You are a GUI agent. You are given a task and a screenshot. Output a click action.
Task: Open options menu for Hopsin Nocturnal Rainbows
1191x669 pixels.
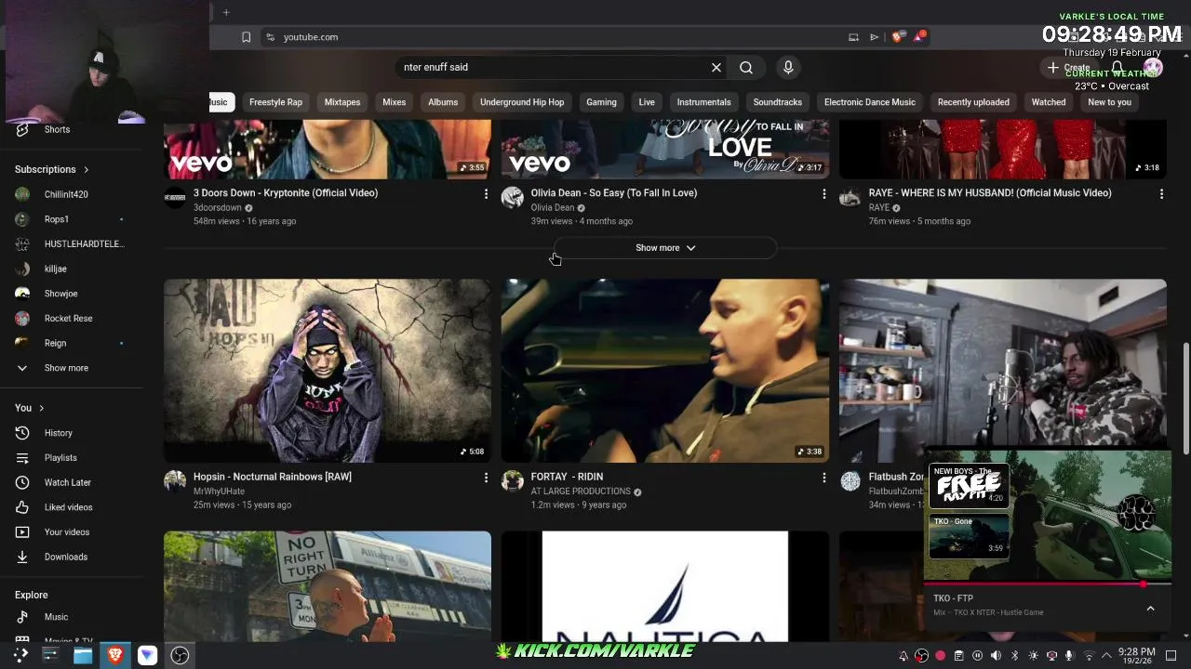coord(486,478)
